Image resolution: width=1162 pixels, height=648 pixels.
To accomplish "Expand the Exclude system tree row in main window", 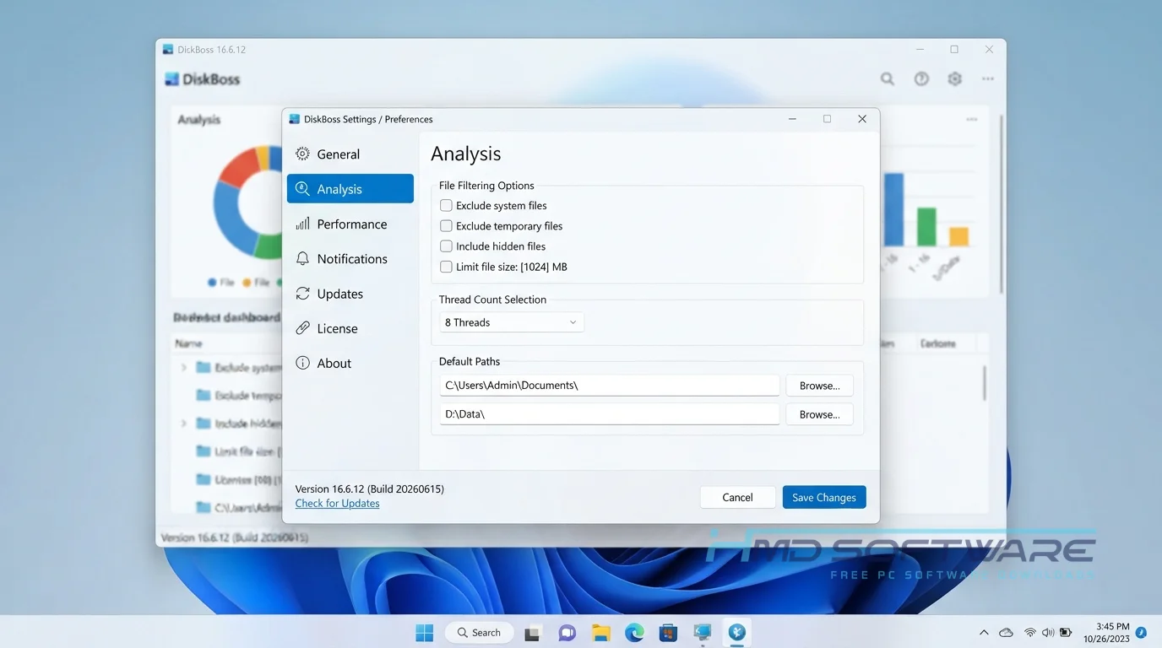I will (x=183, y=368).
